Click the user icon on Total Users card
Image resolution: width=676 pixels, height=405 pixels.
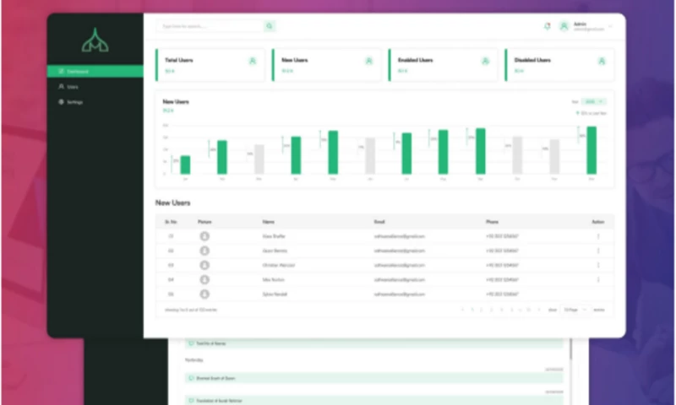[x=252, y=61]
